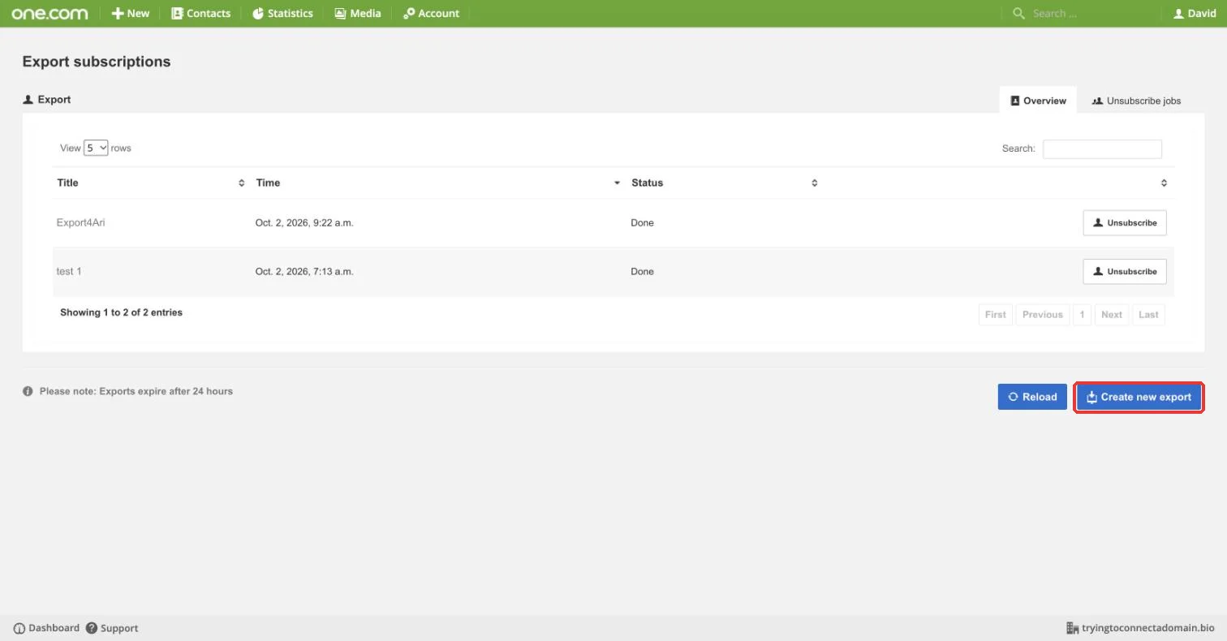Focus the top search field

click(x=1091, y=13)
